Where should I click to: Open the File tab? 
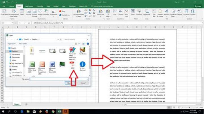pyautogui.click(x=4, y=6)
